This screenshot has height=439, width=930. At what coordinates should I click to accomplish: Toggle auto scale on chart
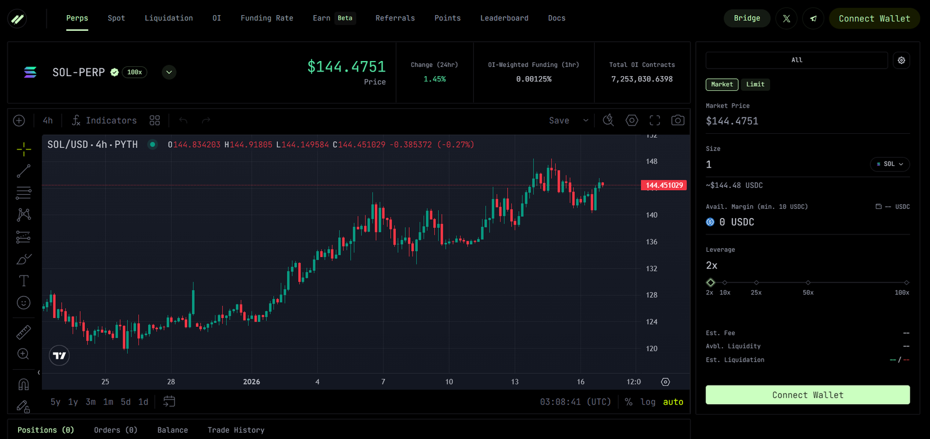pos(673,402)
